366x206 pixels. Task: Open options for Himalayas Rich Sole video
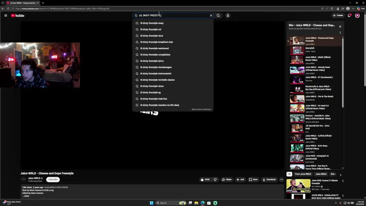pos(343,196)
